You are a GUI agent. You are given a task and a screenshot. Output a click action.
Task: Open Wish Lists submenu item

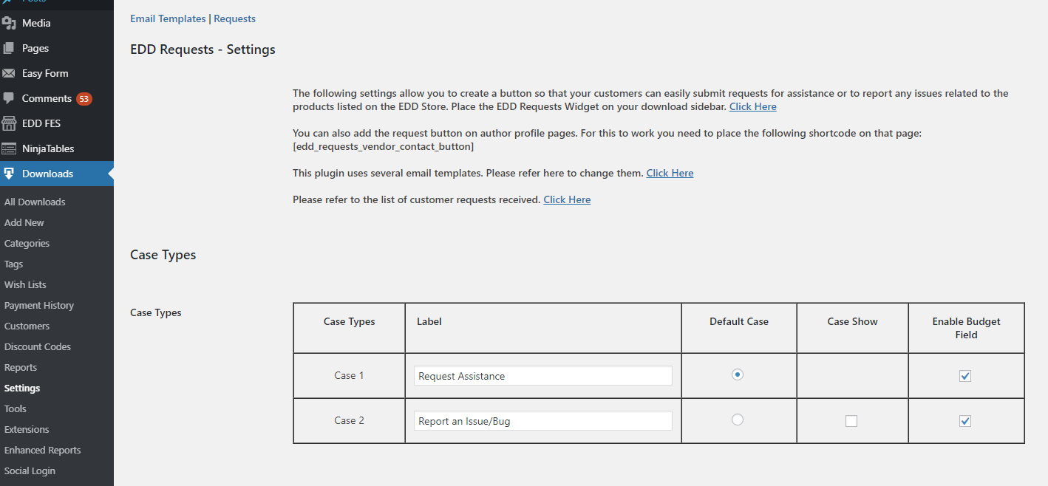pyautogui.click(x=25, y=284)
